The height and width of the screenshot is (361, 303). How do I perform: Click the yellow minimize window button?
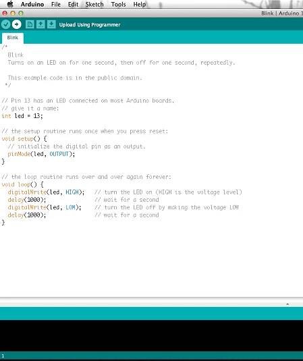(13, 13)
